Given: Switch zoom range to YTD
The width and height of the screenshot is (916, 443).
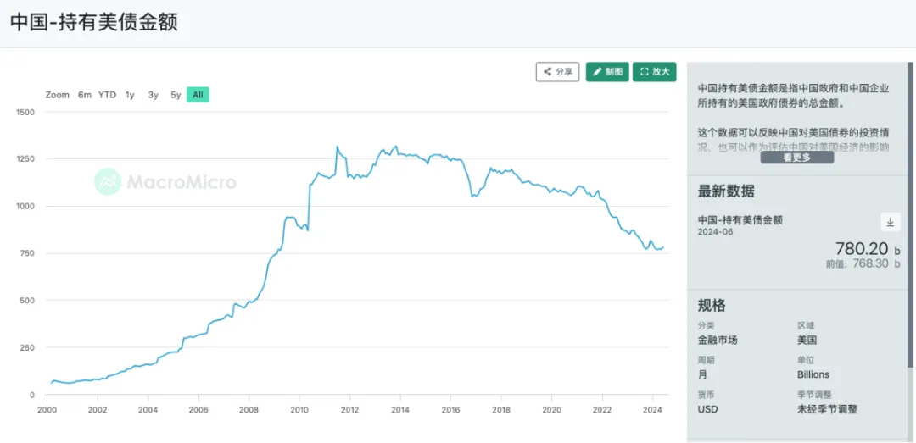Looking at the screenshot, I should (x=107, y=95).
